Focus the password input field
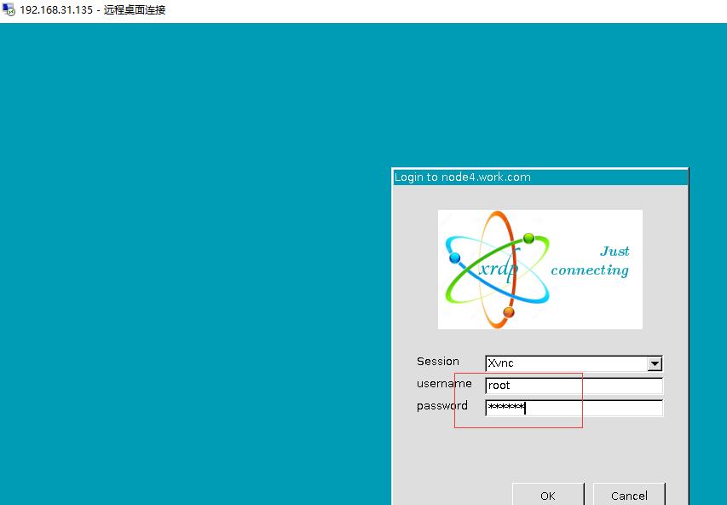The image size is (727, 505). coord(574,408)
